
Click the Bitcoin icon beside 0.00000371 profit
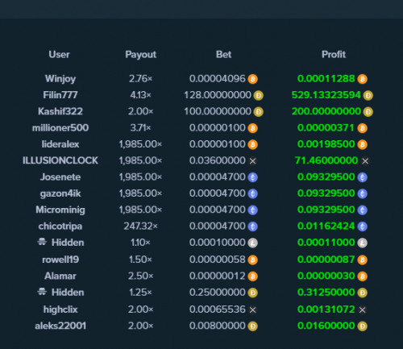[x=362, y=128]
